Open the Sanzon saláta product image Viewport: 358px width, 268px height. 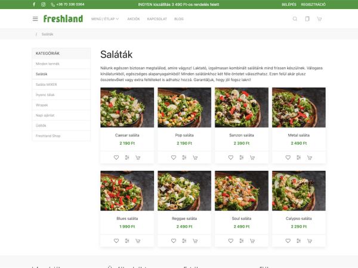(242, 107)
